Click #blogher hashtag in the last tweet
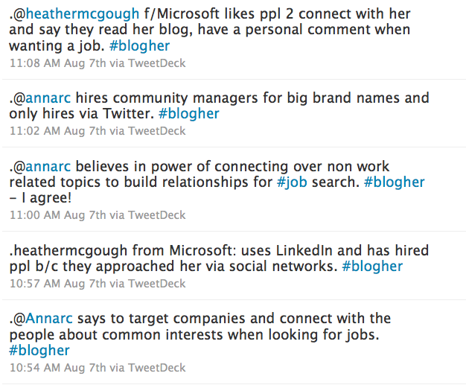Screen dimensions: 466x385 39,350
